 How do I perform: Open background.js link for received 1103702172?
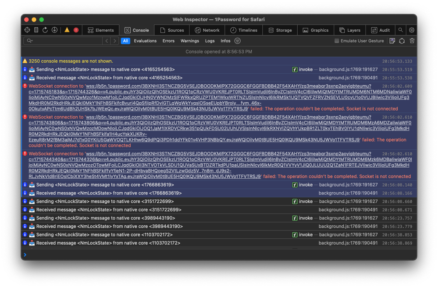pyautogui.click(x=348, y=243)
